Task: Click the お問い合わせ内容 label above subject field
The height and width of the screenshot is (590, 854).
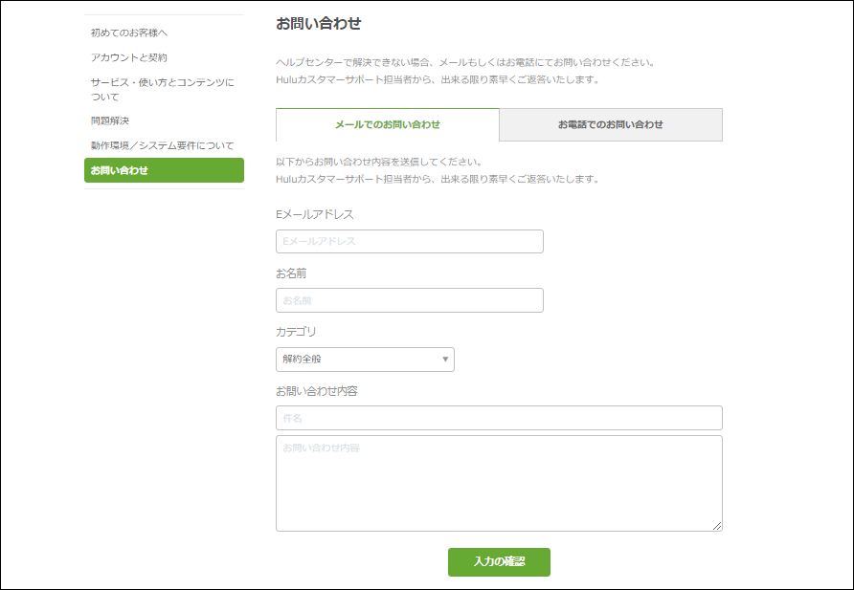Action: pos(316,391)
